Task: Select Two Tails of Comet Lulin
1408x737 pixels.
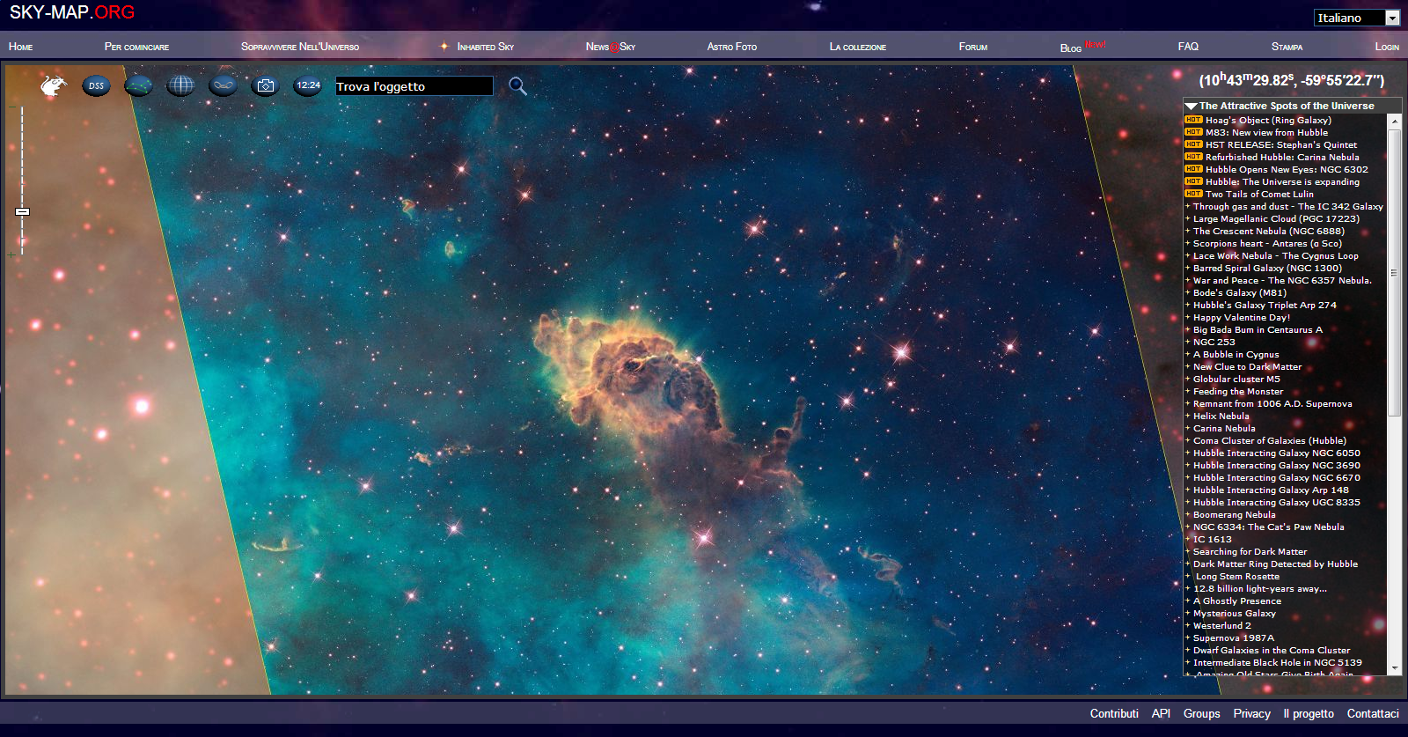Action: coord(1259,194)
